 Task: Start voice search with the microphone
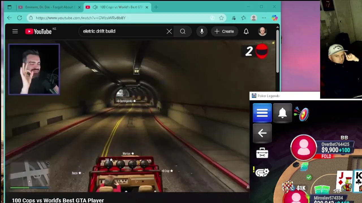coord(202,31)
